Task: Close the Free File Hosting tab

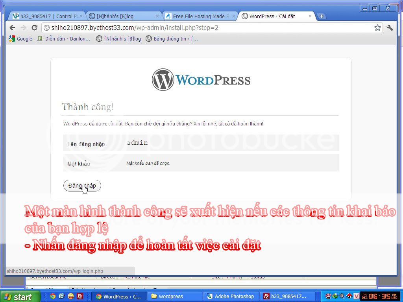Action: coord(234,16)
